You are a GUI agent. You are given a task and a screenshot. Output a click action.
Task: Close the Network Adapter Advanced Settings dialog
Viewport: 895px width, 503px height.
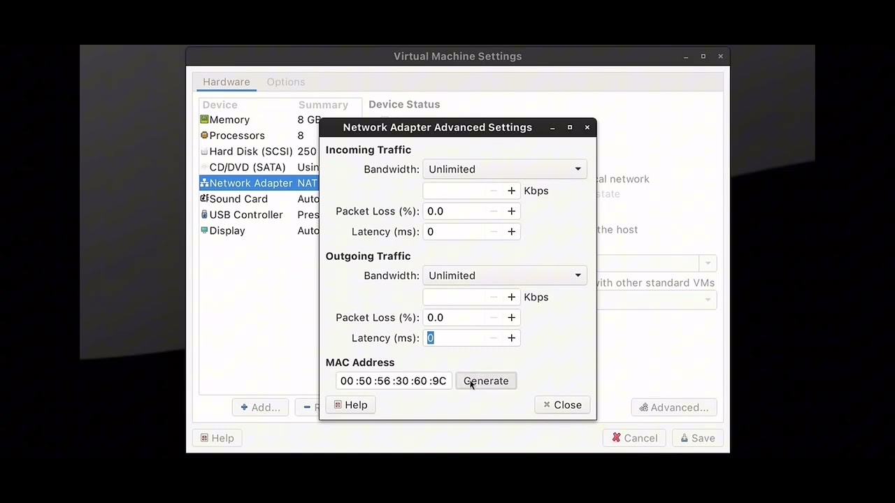[562, 405]
